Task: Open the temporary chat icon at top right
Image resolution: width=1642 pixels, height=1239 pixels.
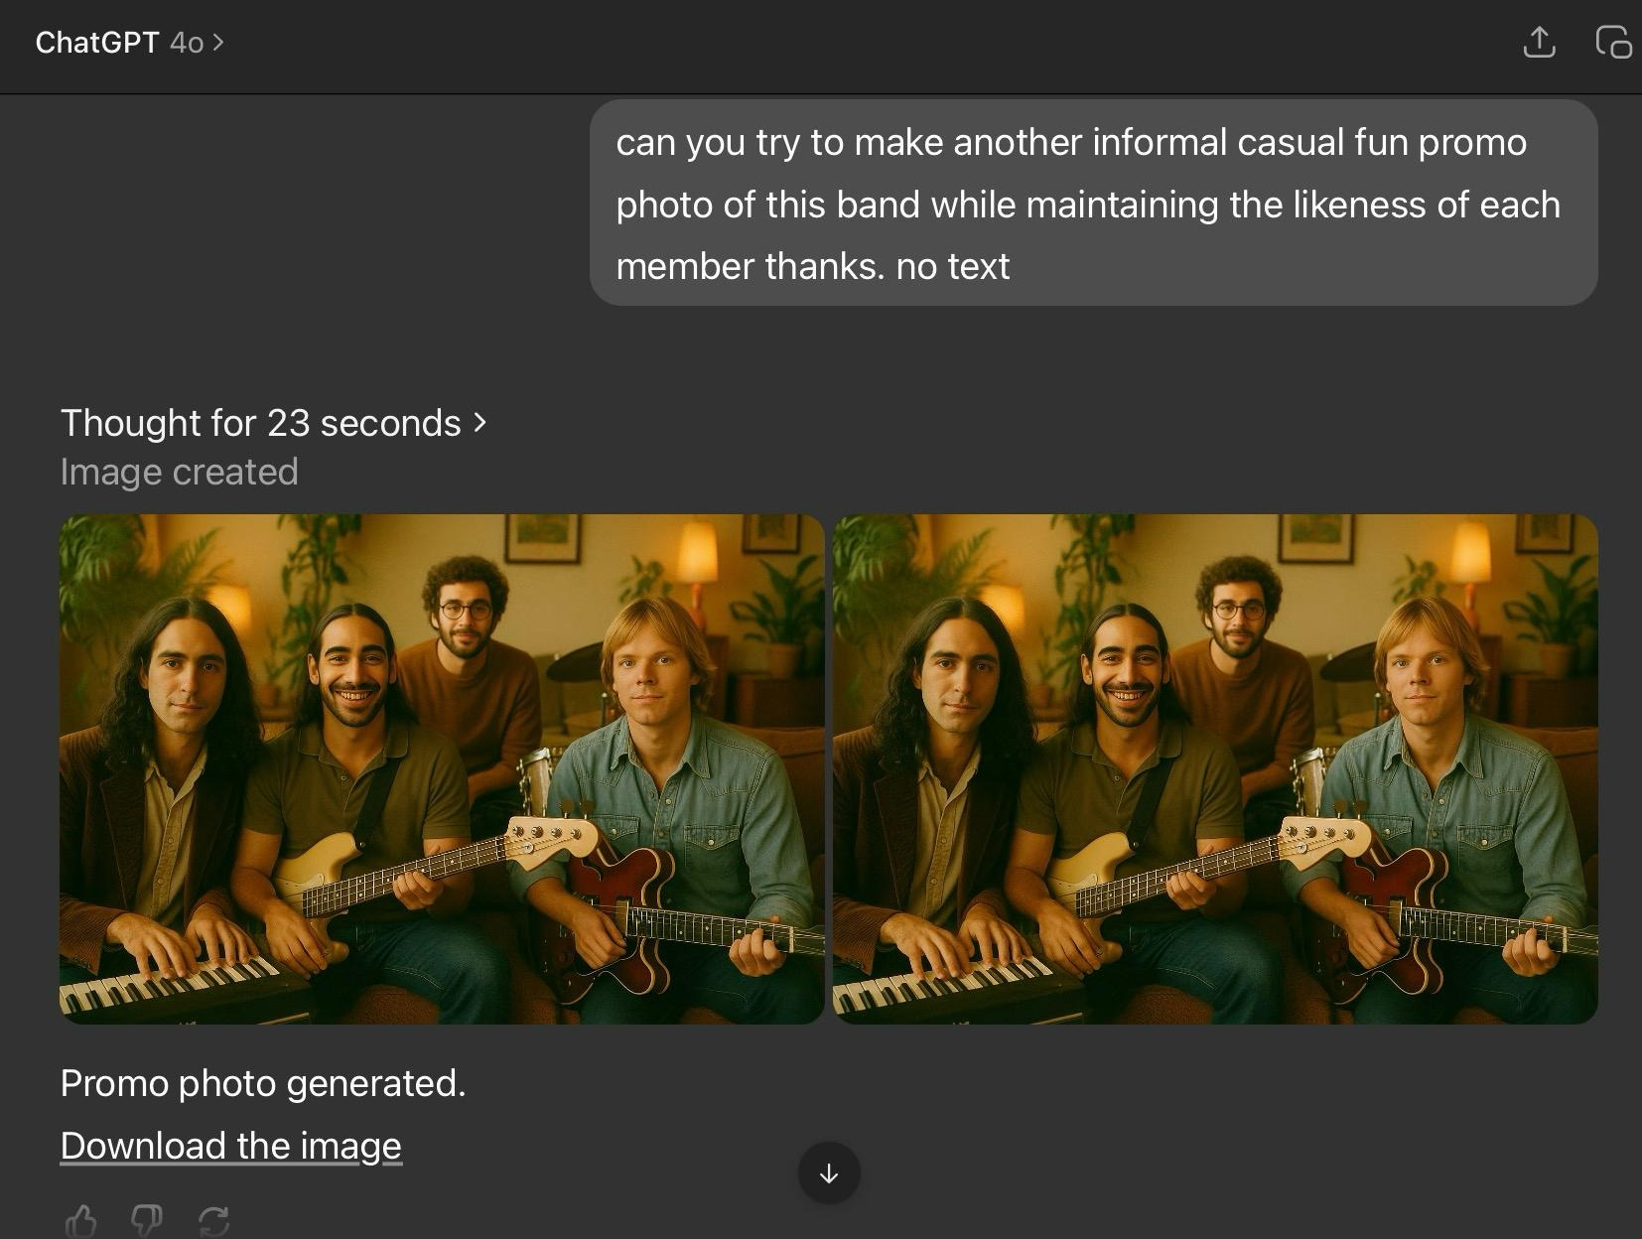Action: pyautogui.click(x=1613, y=43)
